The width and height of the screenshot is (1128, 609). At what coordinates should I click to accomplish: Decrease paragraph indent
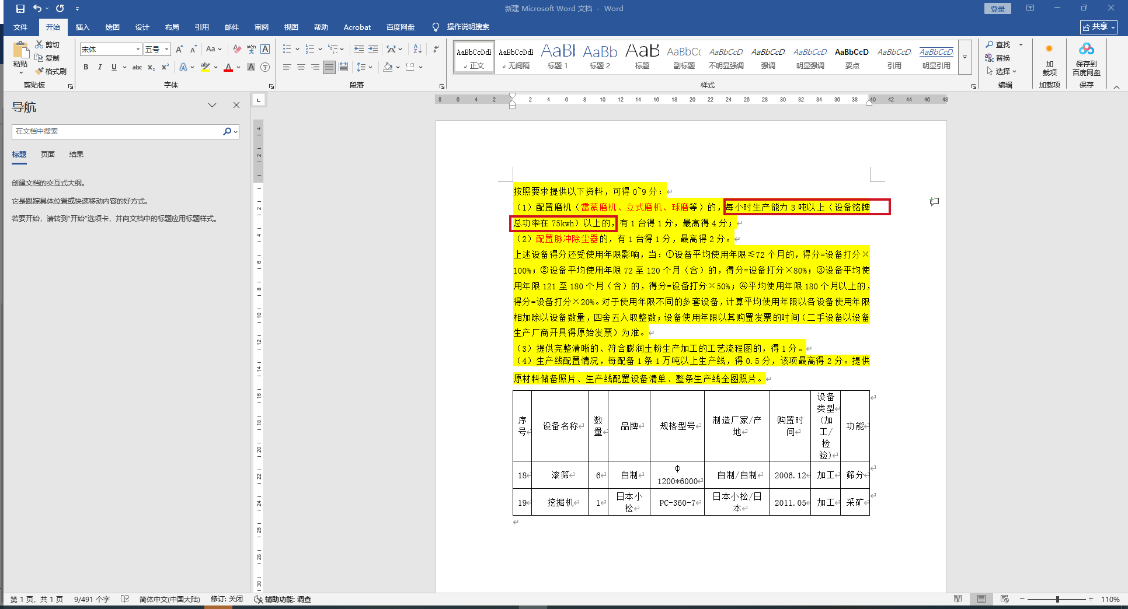click(x=358, y=49)
